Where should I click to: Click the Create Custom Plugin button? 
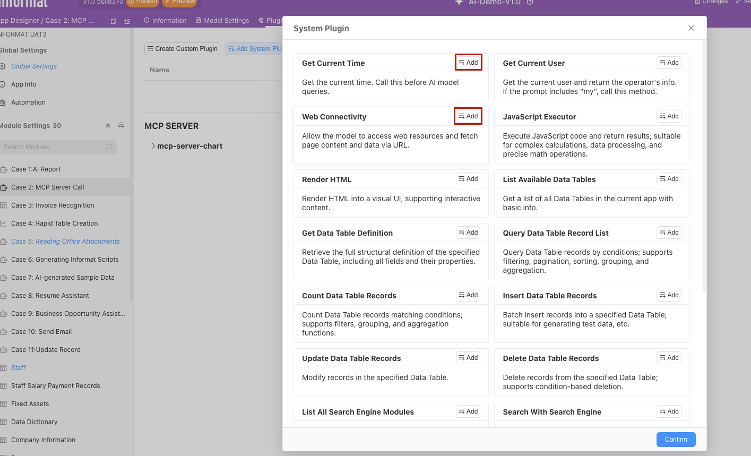pos(182,49)
